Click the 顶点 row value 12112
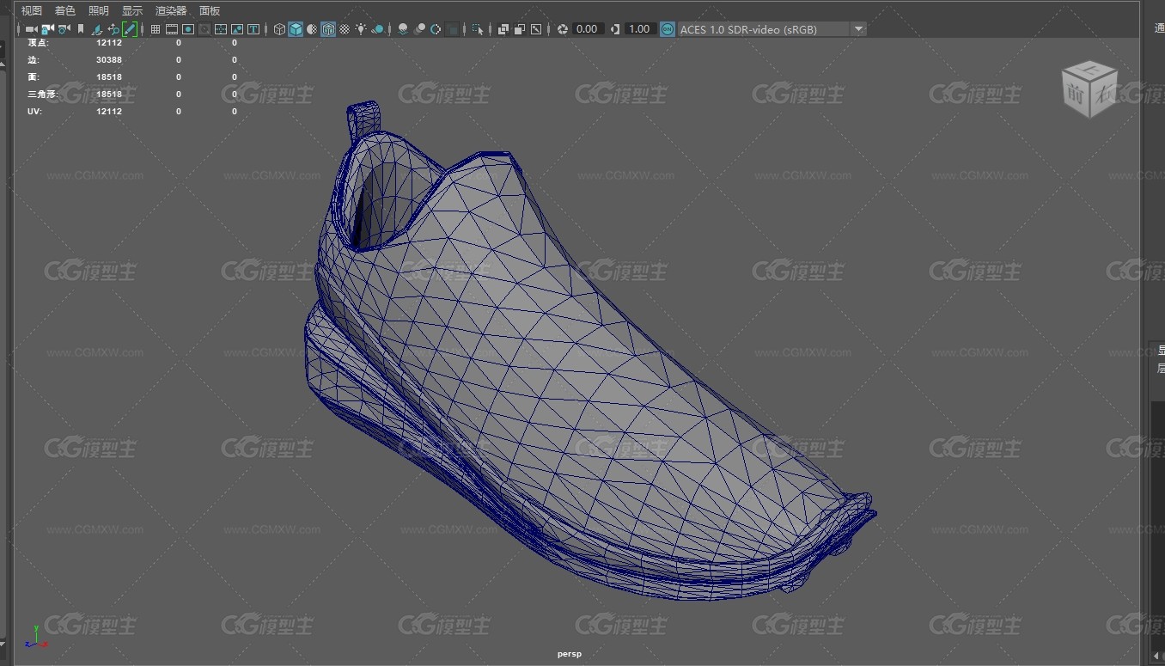 (x=109, y=42)
